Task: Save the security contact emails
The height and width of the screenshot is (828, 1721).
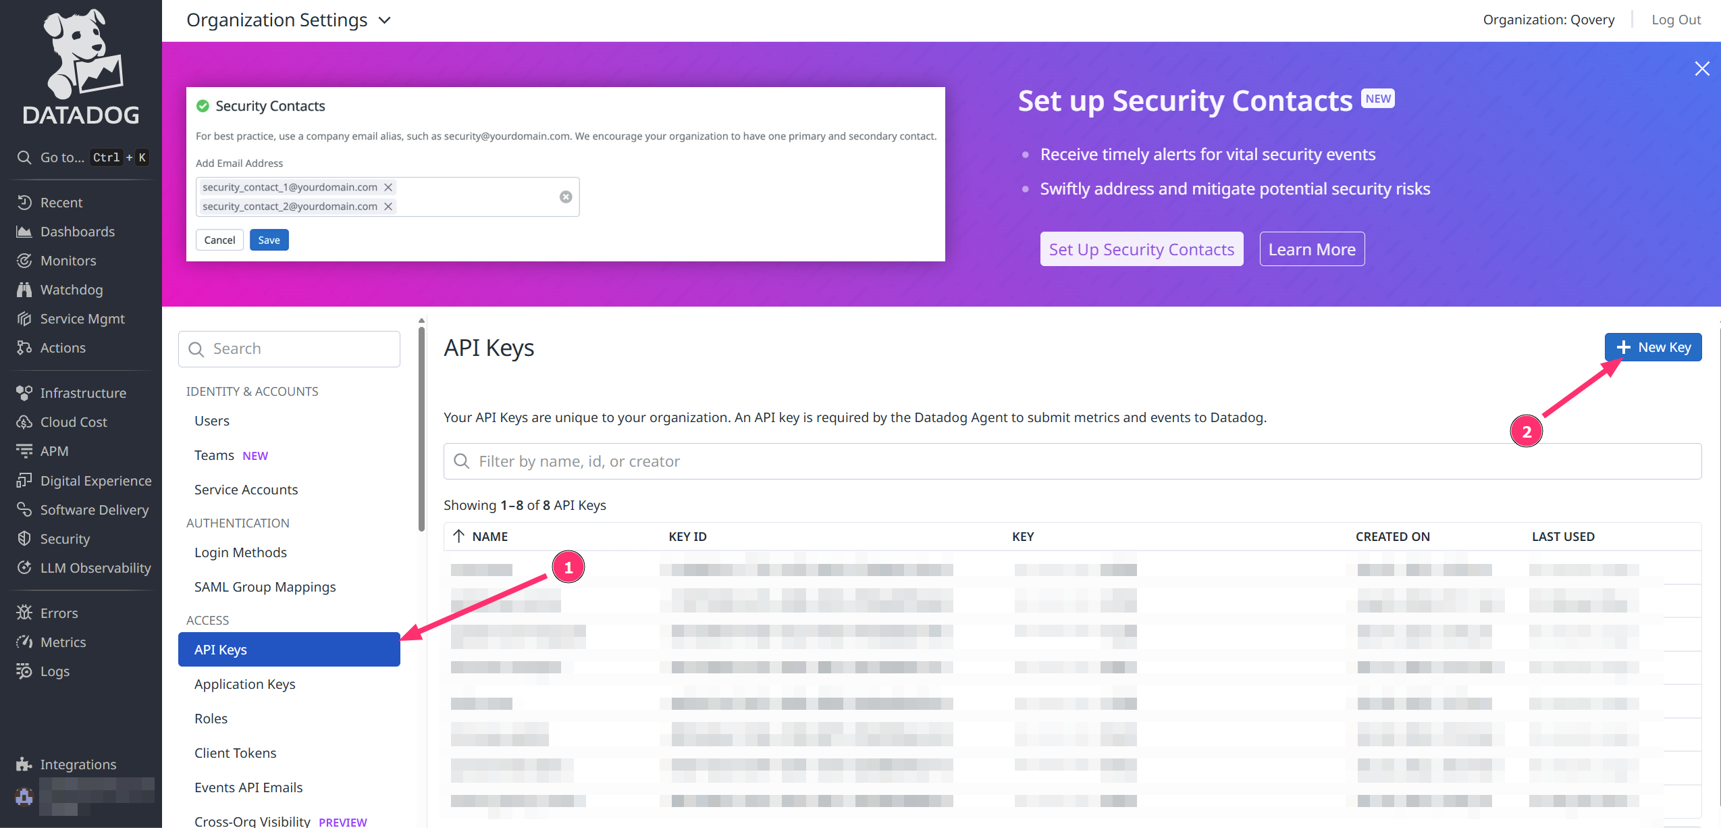Action: (269, 240)
